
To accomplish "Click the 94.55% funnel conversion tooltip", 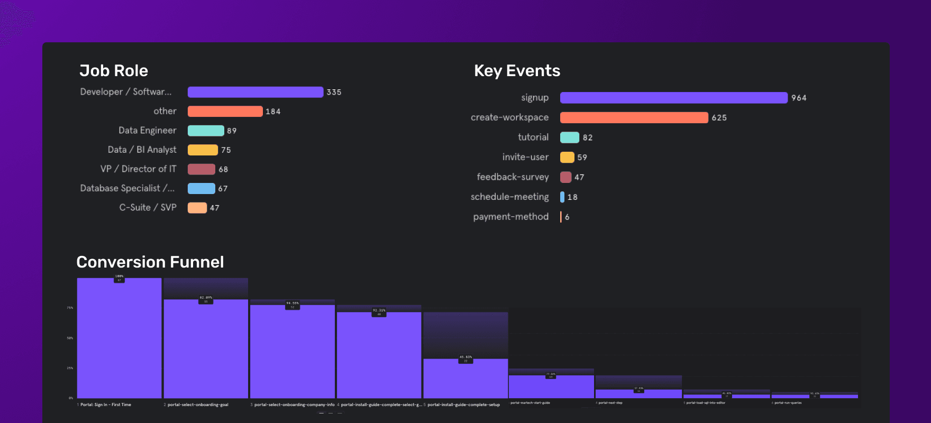I will click(x=293, y=305).
